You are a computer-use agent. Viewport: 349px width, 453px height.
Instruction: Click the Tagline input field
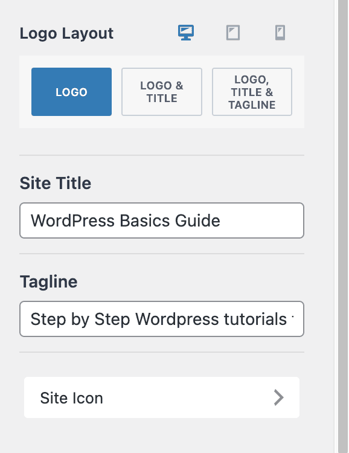point(162,319)
